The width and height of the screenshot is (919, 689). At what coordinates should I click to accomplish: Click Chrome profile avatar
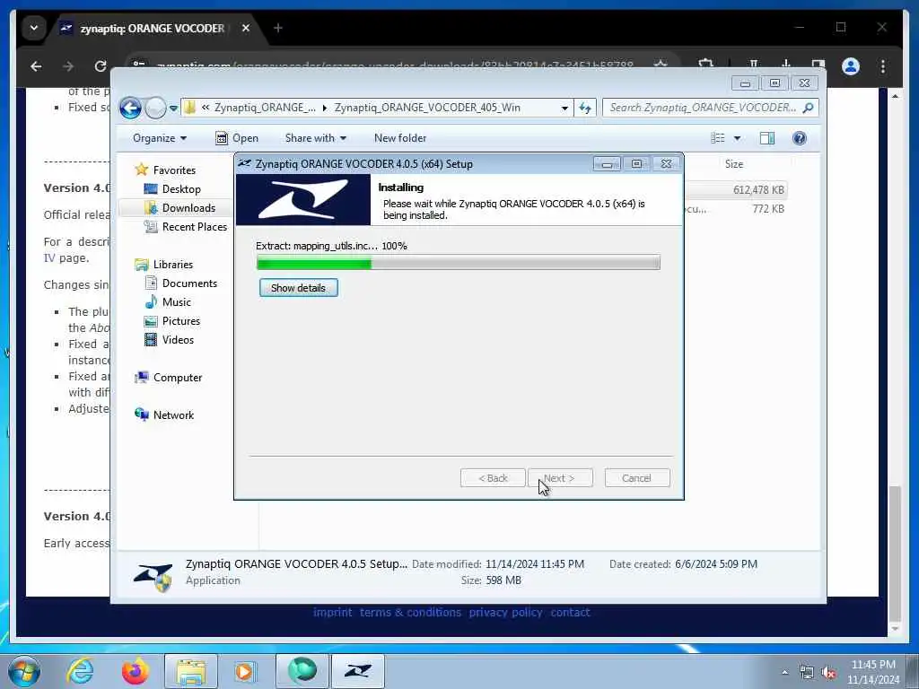[x=851, y=66]
